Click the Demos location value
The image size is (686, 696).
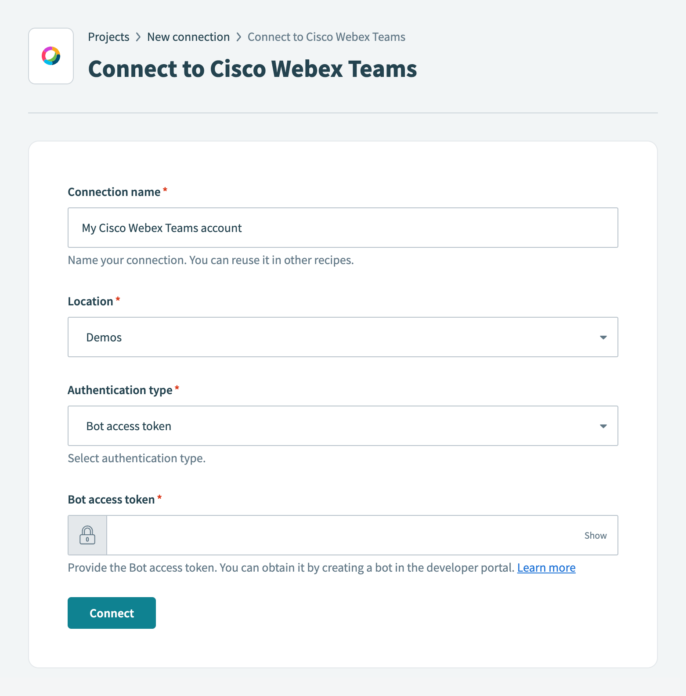pos(104,337)
